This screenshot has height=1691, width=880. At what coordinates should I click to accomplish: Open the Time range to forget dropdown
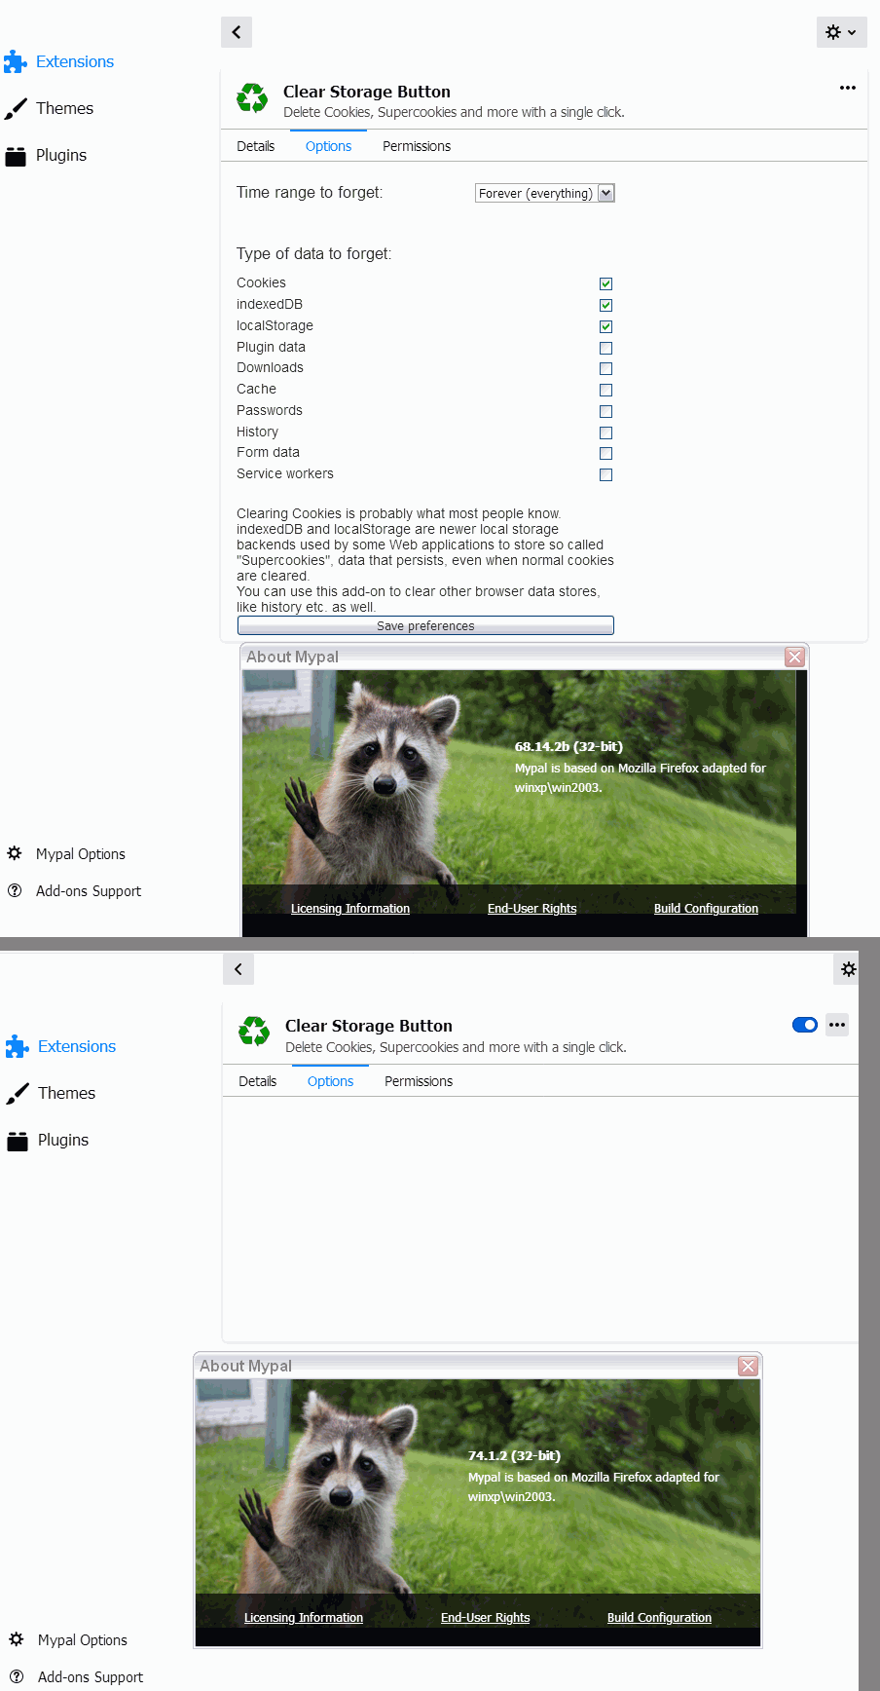click(544, 193)
